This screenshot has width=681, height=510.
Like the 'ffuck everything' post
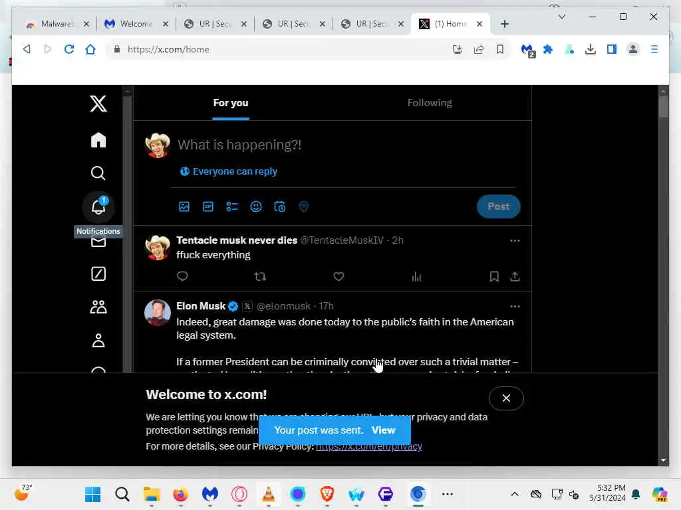tap(339, 276)
